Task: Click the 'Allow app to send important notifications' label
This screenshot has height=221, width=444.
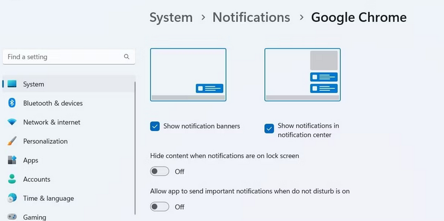Action: click(x=250, y=191)
